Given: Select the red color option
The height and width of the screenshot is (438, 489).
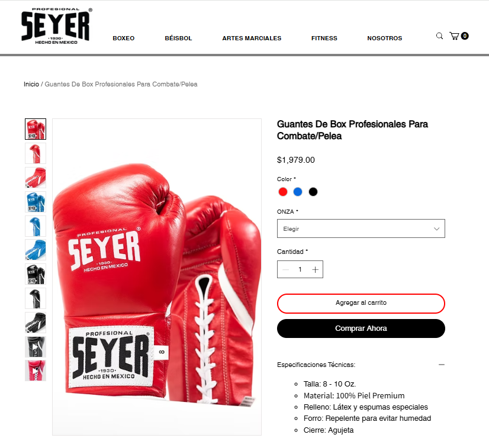Looking at the screenshot, I should [x=283, y=192].
